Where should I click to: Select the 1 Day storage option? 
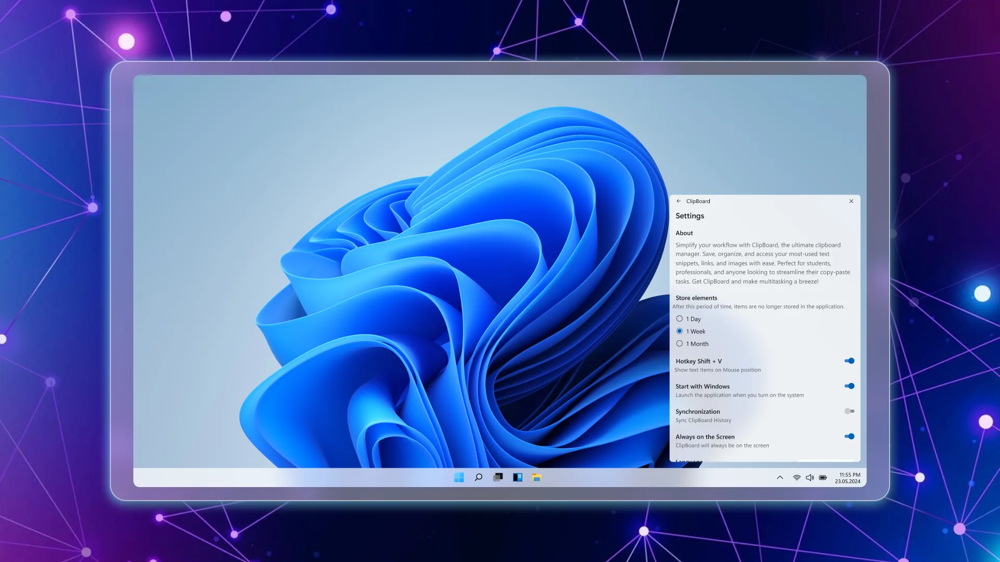point(689,319)
